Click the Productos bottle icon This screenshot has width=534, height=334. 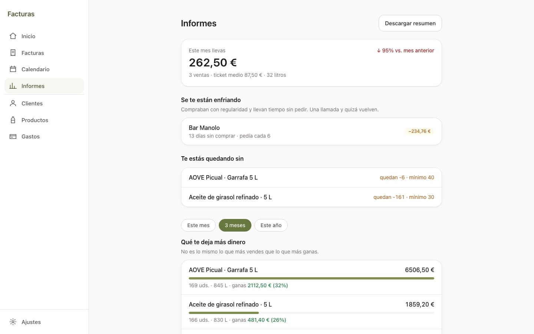13,120
